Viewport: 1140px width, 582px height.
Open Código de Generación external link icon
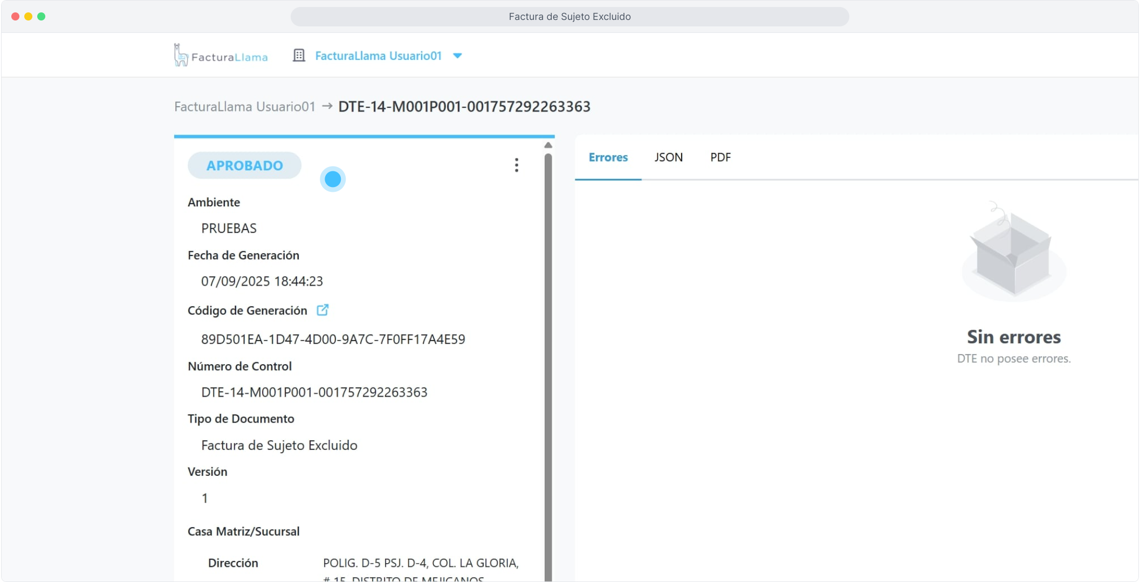(322, 310)
